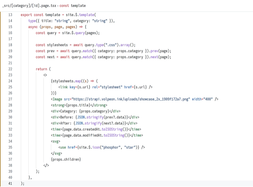The height and width of the screenshot is (187, 253).
Task: Click the opening '<svg>' tag on line 34
Action: pos(55,141)
